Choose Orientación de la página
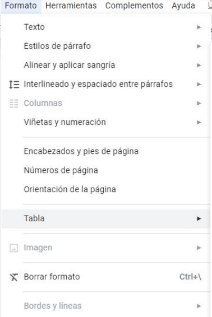The image size is (212, 317). 105,189
